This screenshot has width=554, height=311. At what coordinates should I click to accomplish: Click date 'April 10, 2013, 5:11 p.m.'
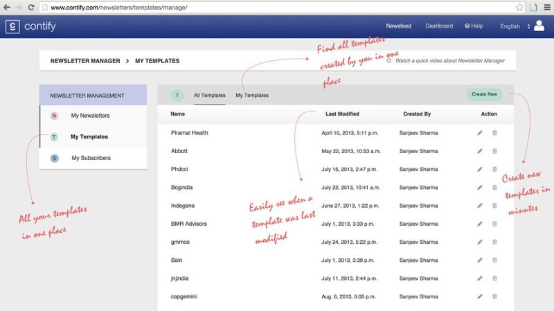coord(350,133)
